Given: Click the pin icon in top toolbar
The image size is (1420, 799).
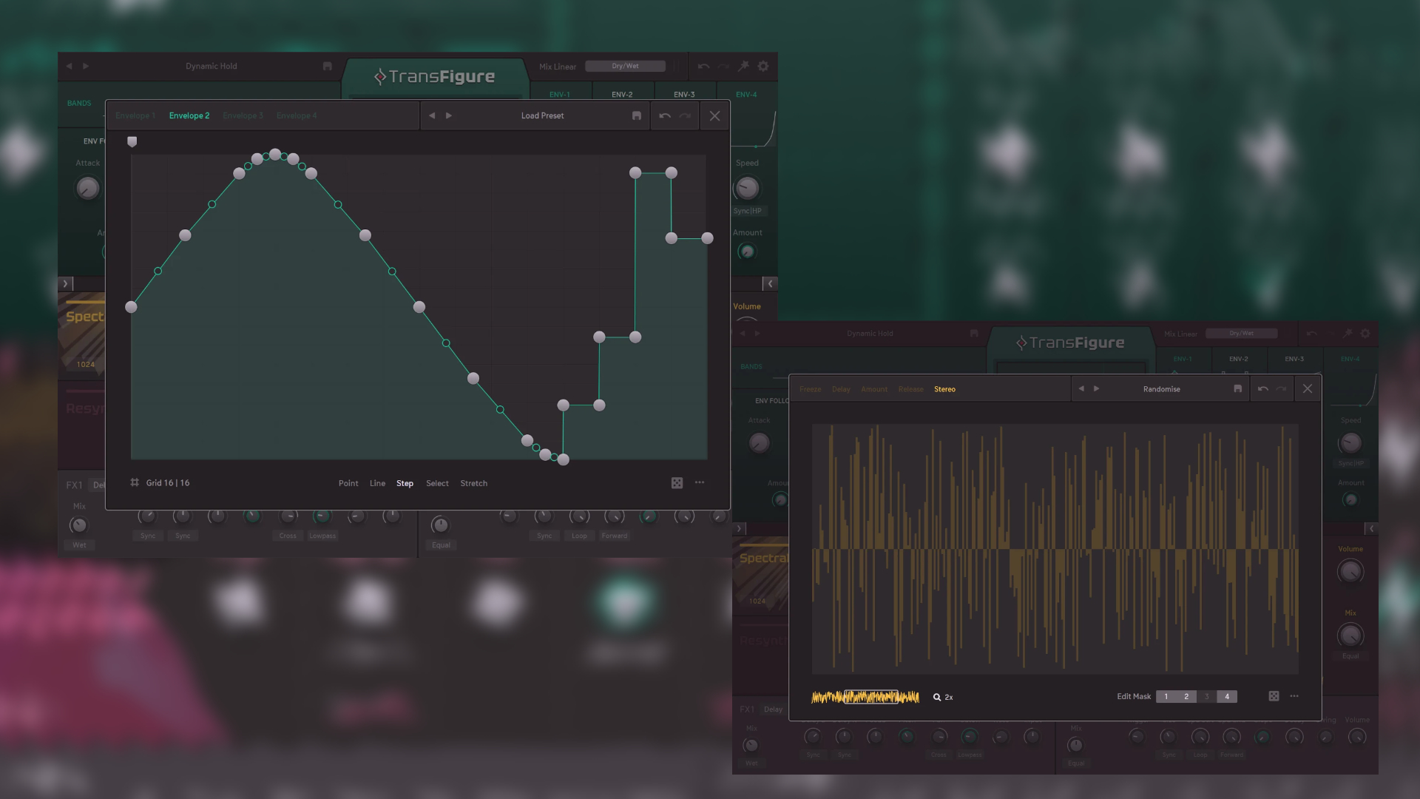Looking at the screenshot, I should pos(743,67).
